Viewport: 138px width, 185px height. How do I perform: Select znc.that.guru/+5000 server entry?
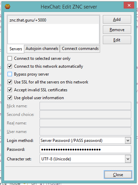tap(53, 20)
